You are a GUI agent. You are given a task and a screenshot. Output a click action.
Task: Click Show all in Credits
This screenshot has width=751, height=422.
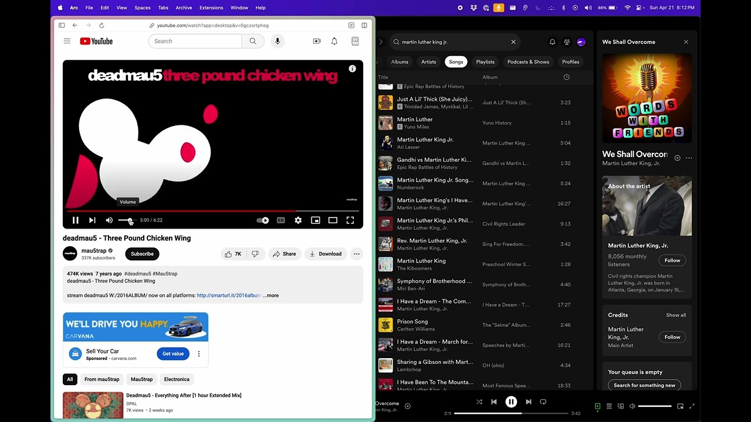[676, 315]
